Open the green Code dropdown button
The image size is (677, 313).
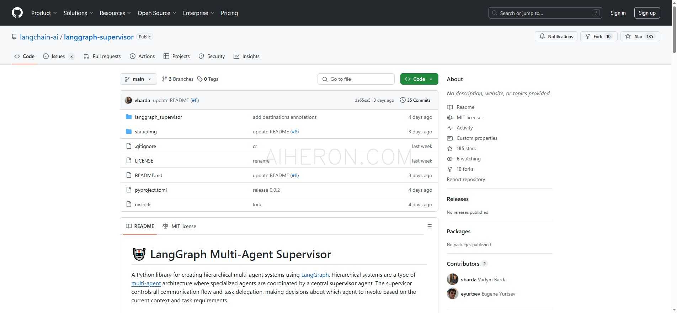tap(419, 79)
